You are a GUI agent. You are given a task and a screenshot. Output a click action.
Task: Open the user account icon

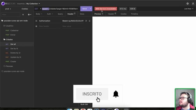[193, 4]
